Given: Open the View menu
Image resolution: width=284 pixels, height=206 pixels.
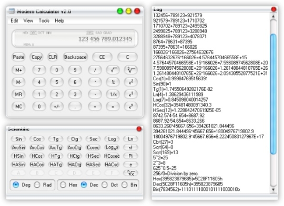Looking at the screenshot, I should coord(28,20).
